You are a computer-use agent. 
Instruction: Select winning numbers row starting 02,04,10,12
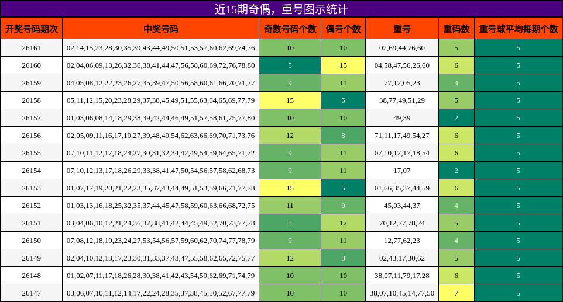click(x=160, y=258)
